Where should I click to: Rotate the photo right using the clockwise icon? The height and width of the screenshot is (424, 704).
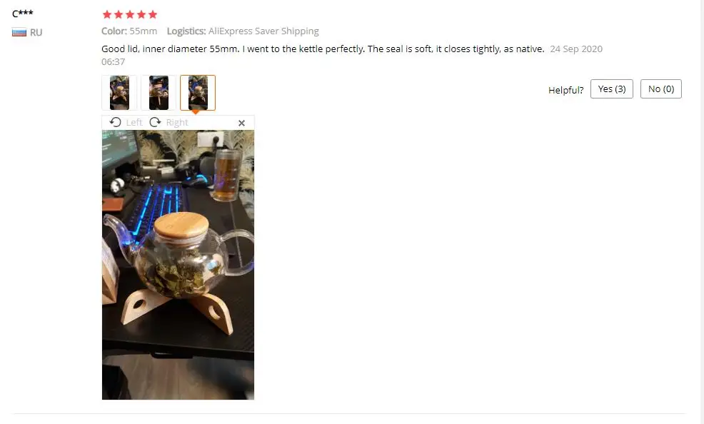155,122
